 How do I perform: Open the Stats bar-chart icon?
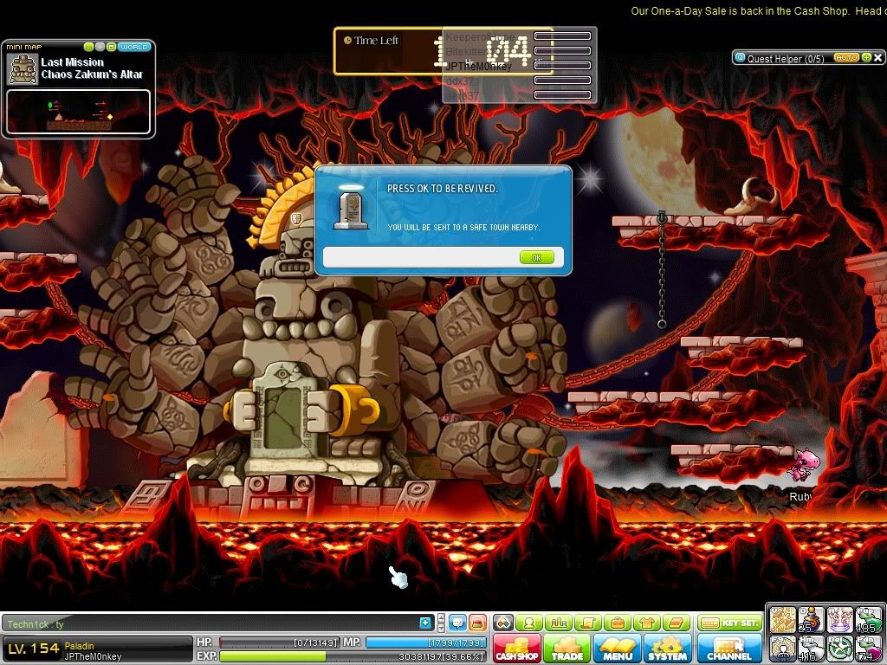[559, 623]
